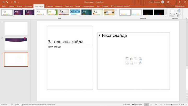This screenshot has height=106, width=188.
Task: Click the Undo arrow icon
Action: [x=7, y=2]
